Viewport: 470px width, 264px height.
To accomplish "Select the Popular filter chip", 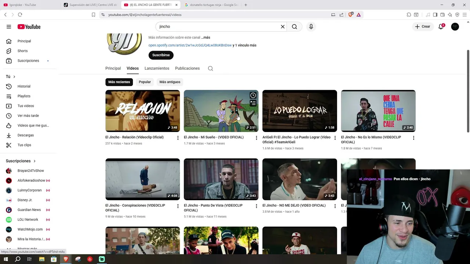I will (145, 82).
